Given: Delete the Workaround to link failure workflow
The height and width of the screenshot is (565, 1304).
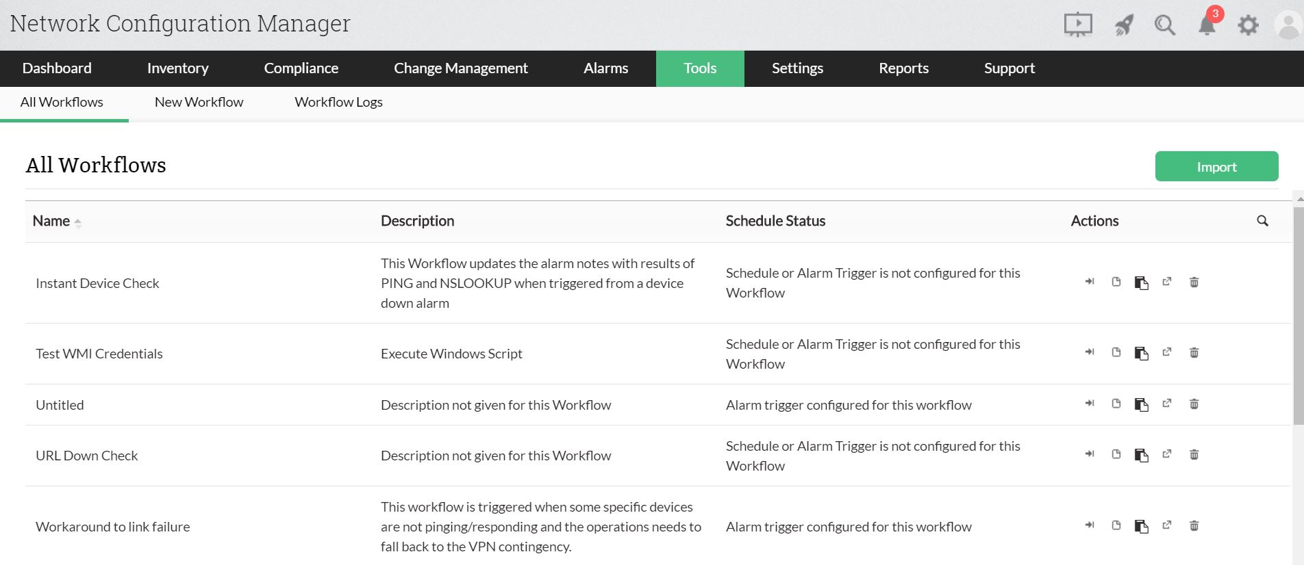Looking at the screenshot, I should click(x=1194, y=525).
